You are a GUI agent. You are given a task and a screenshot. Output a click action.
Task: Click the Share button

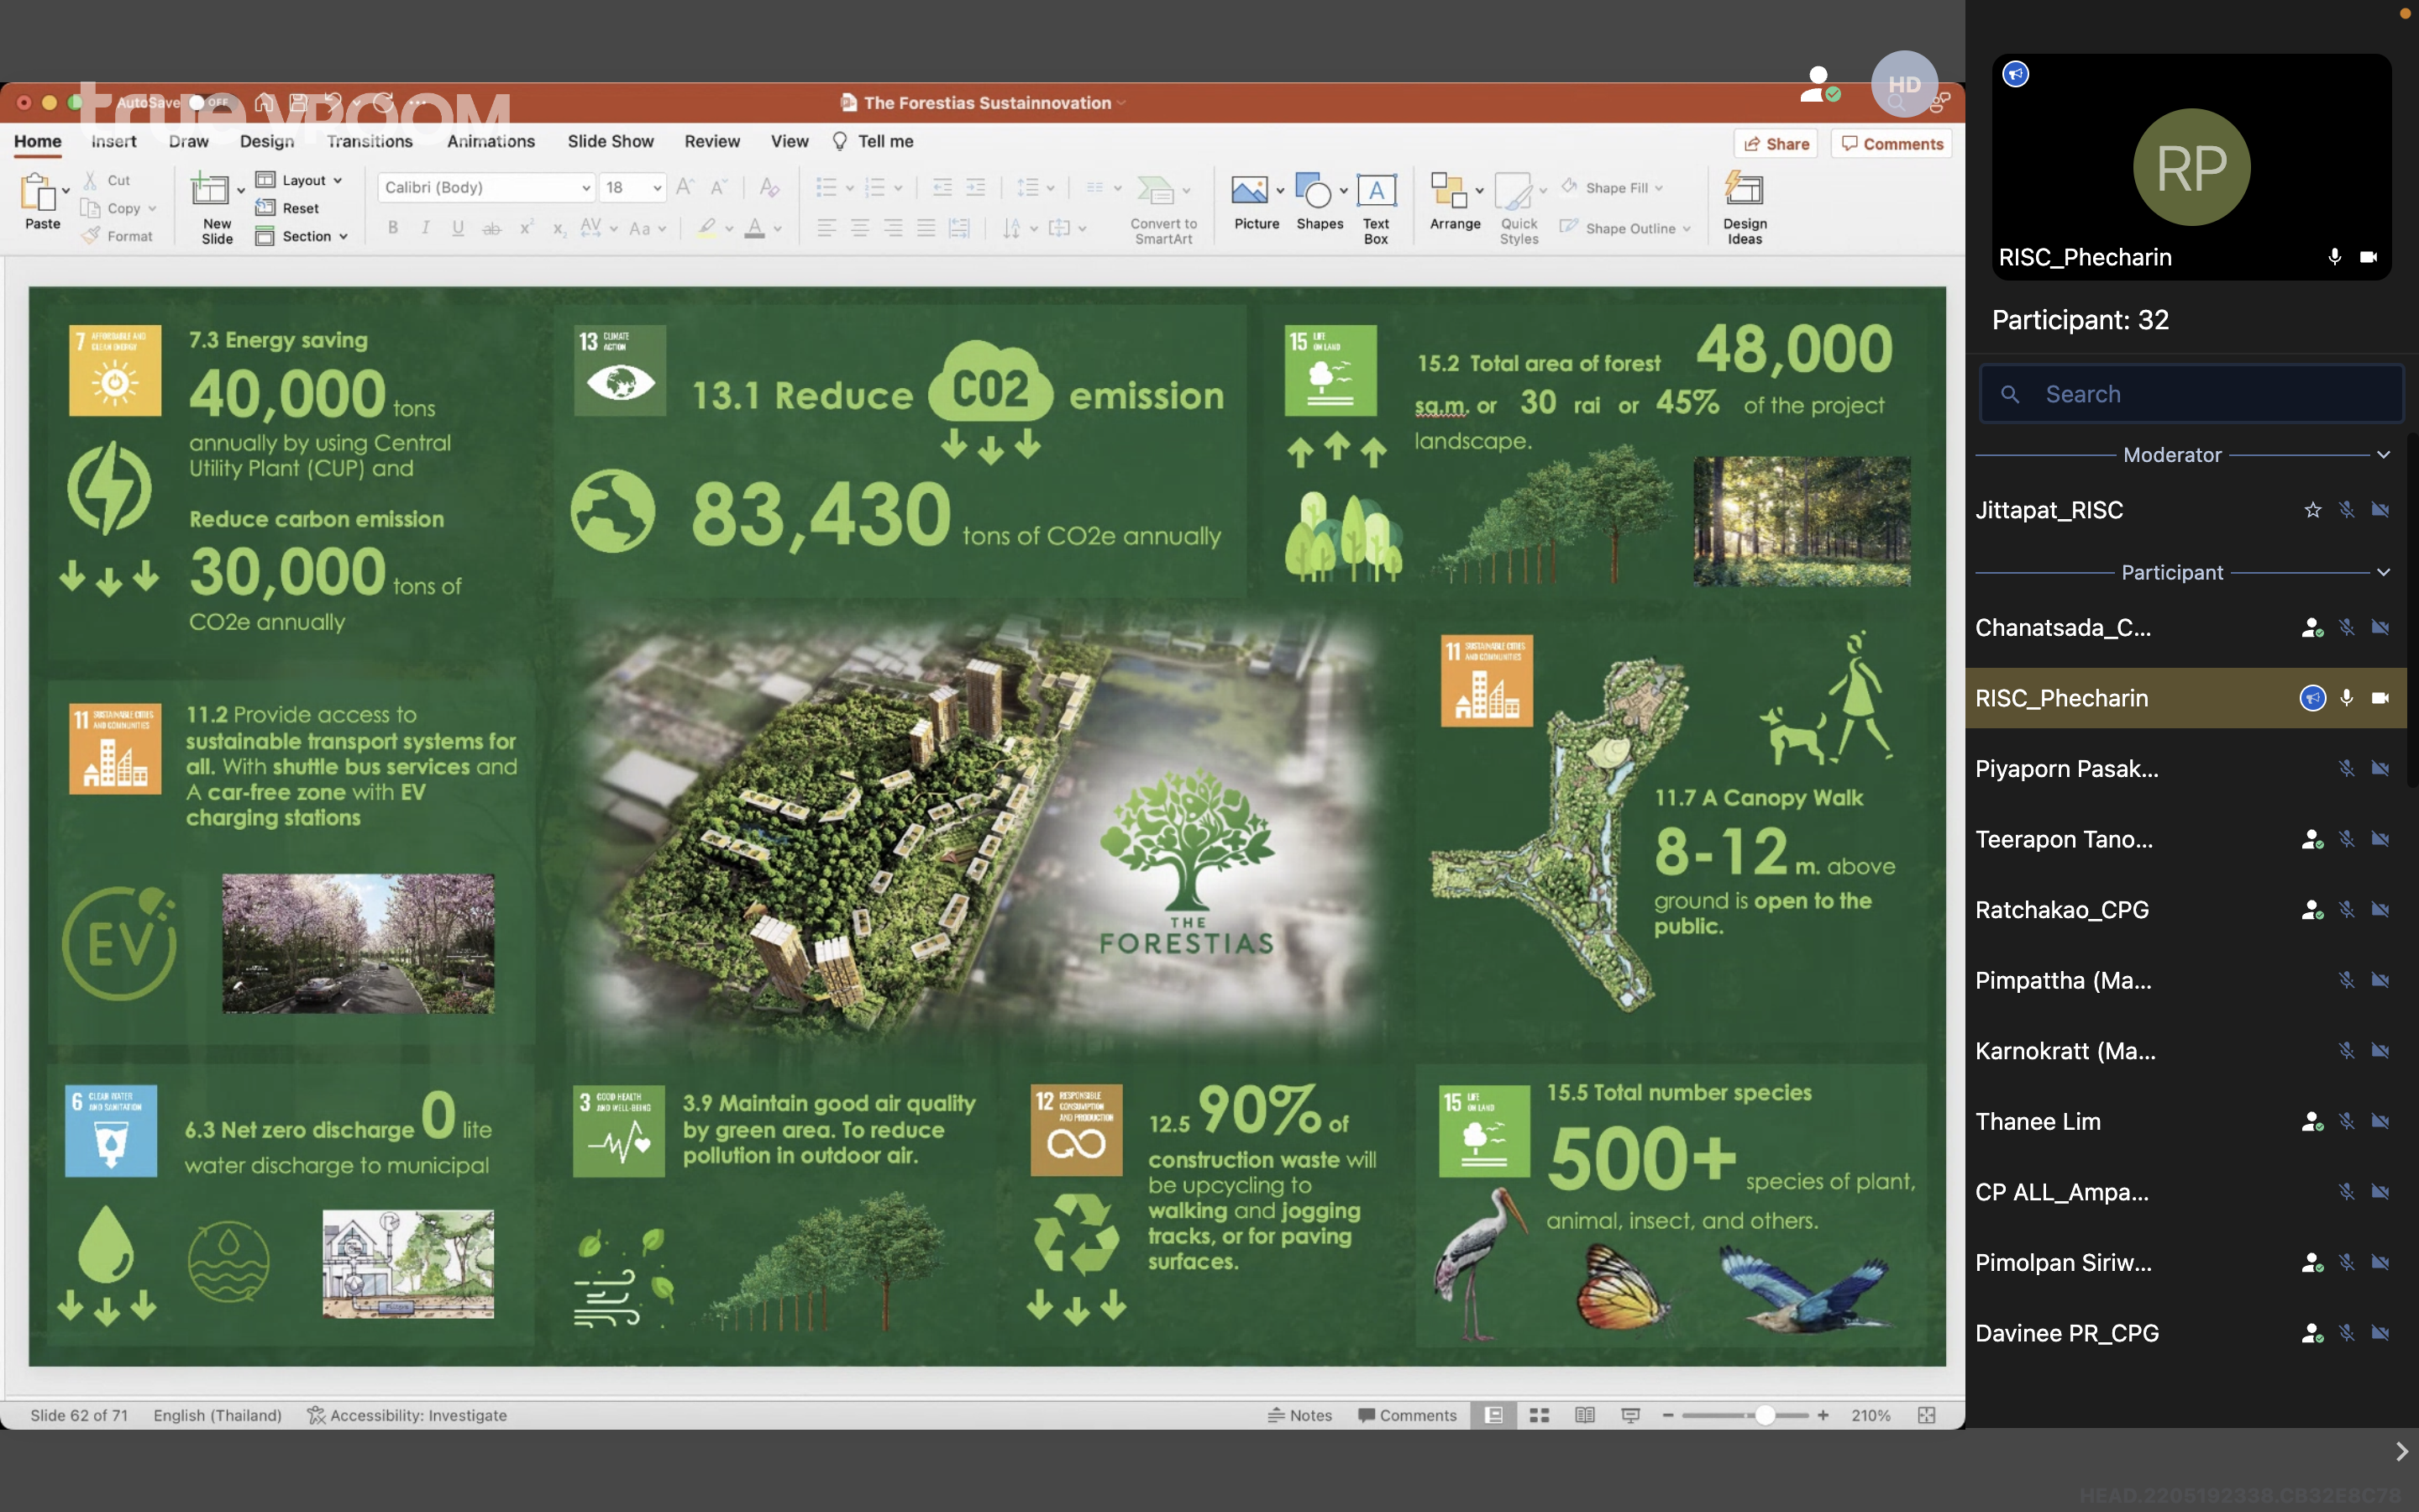pos(1776,144)
